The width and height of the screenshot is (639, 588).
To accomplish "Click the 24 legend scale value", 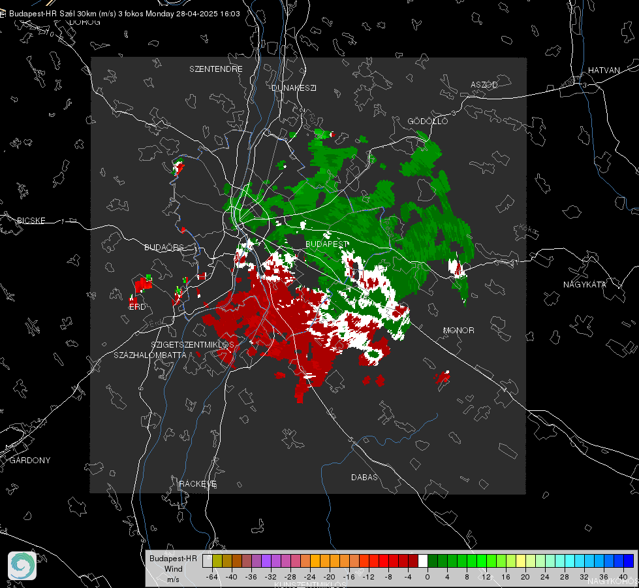I will click(x=545, y=577).
